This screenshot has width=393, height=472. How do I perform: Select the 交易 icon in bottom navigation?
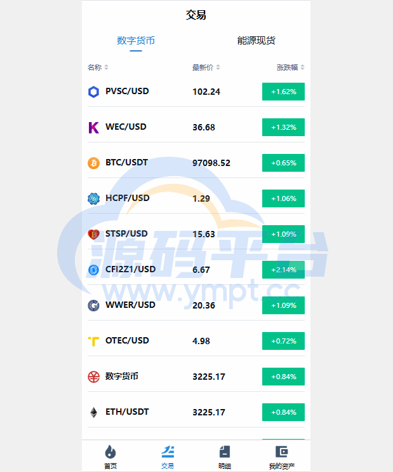168,452
